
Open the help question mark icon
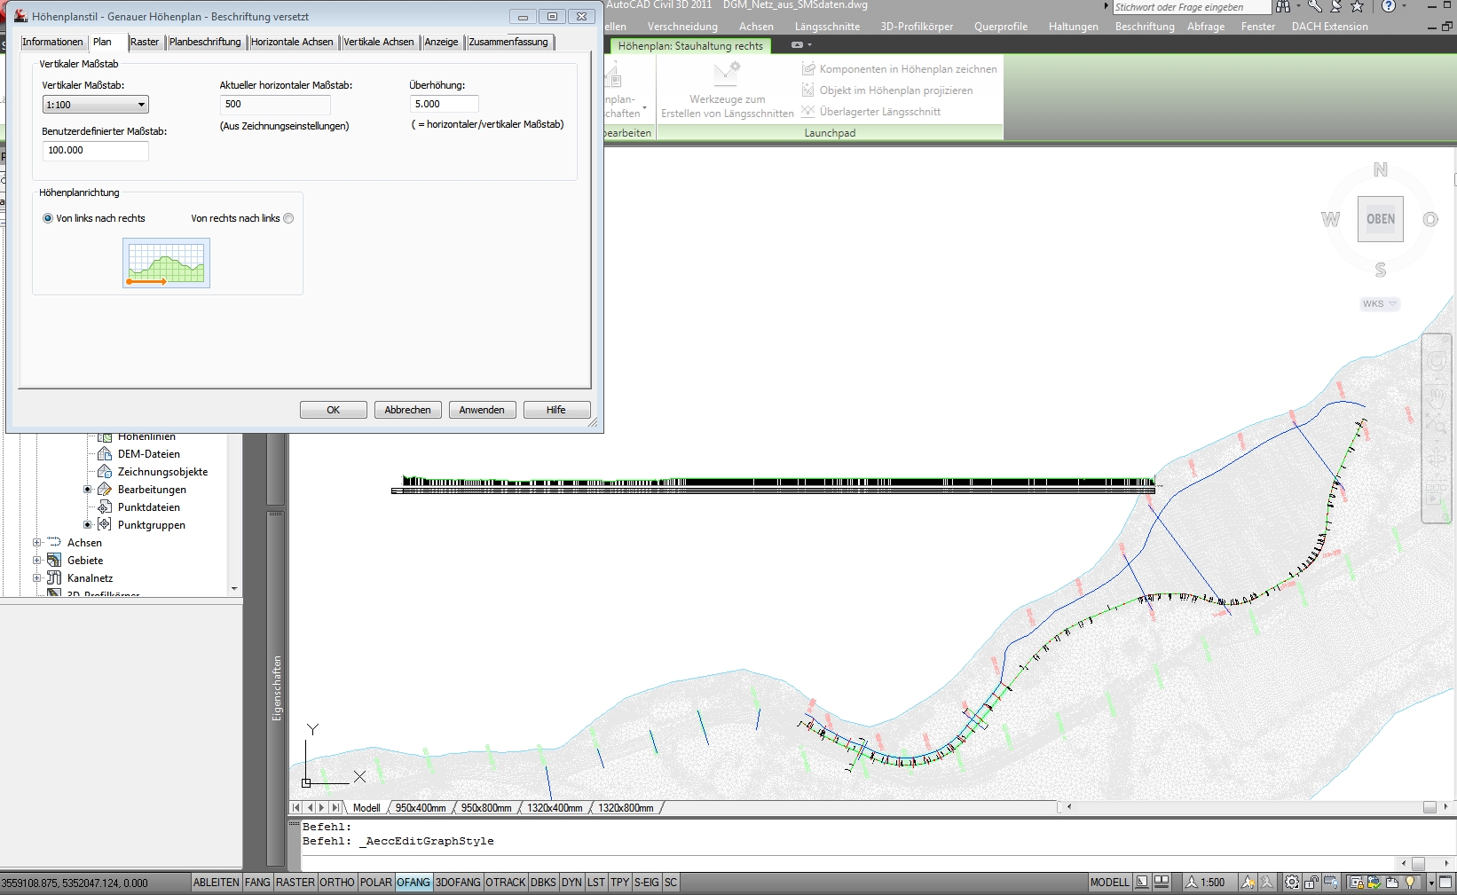1389,6
